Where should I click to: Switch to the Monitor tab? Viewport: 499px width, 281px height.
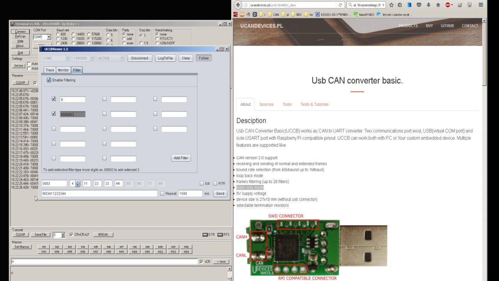pos(63,70)
